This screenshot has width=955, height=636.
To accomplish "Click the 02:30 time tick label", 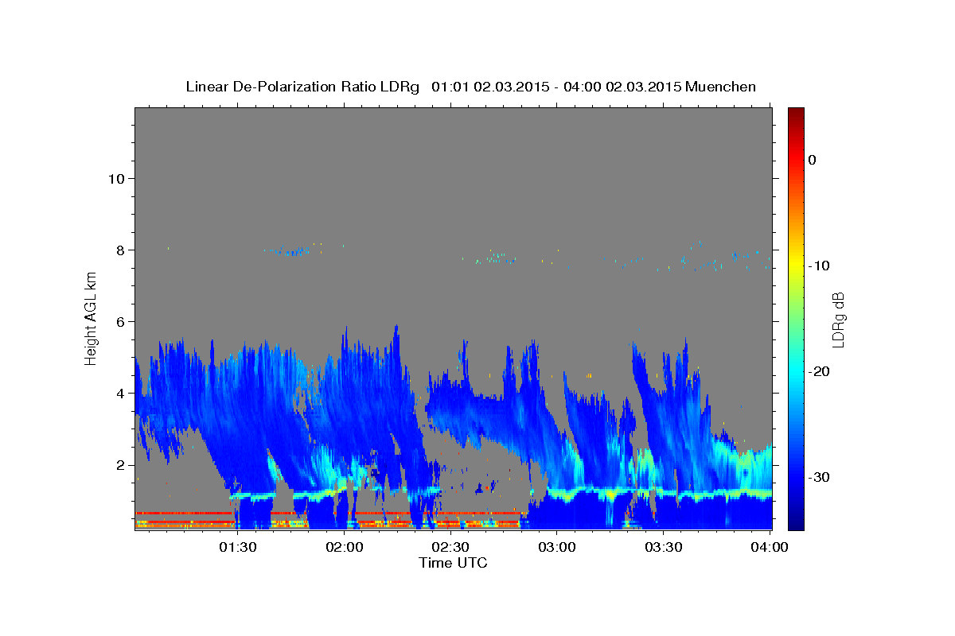I will click(450, 549).
